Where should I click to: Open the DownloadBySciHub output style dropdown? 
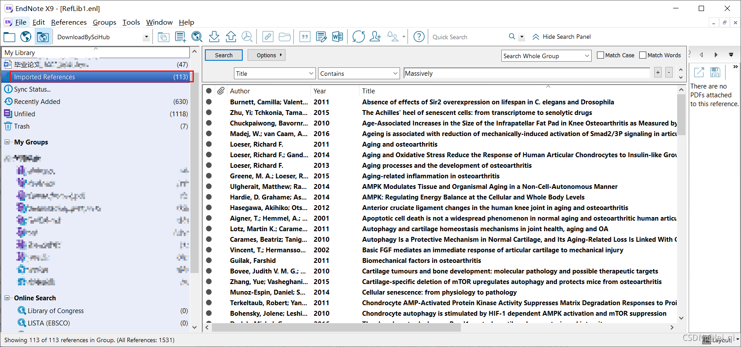pyautogui.click(x=146, y=37)
